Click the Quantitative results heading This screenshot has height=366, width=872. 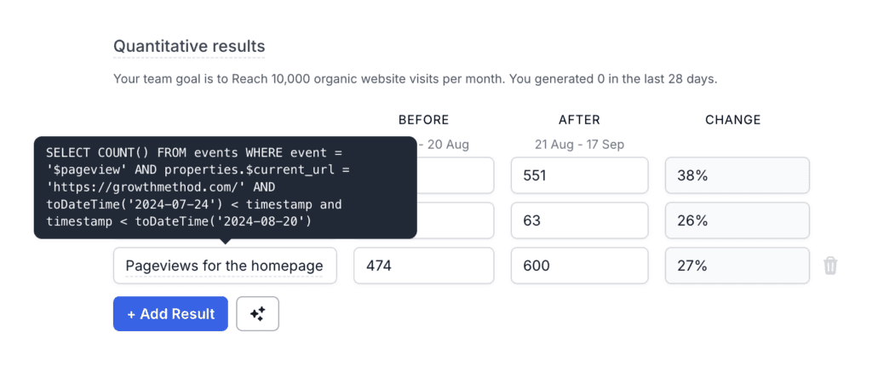[x=189, y=46]
